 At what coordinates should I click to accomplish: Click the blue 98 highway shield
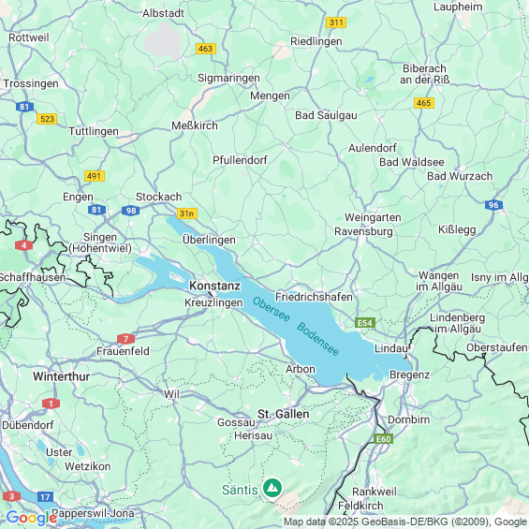pyautogui.click(x=131, y=211)
